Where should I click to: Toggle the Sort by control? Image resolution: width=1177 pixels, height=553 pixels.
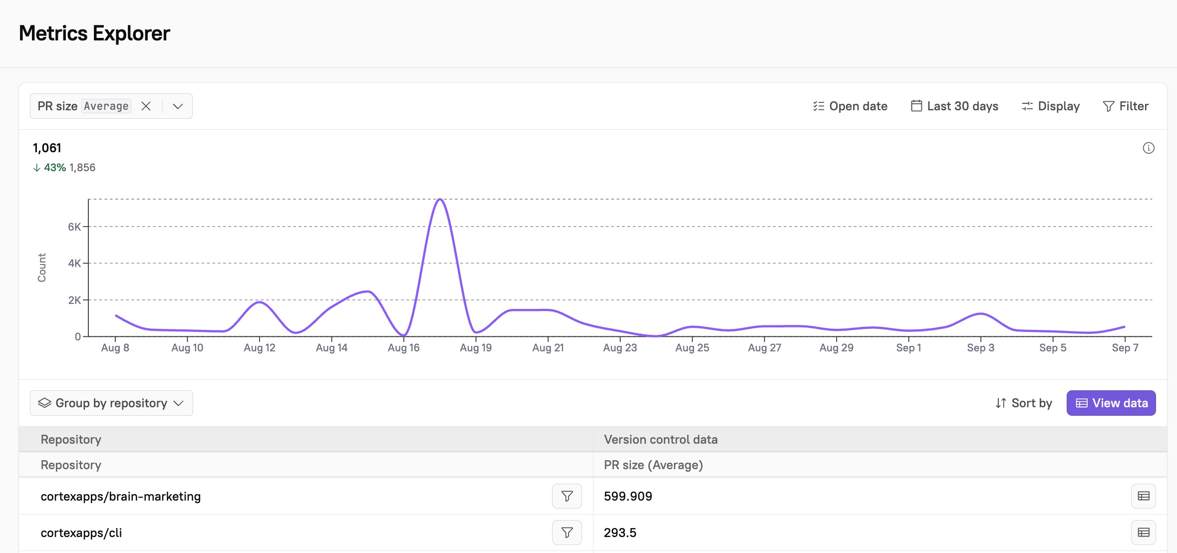point(1023,403)
